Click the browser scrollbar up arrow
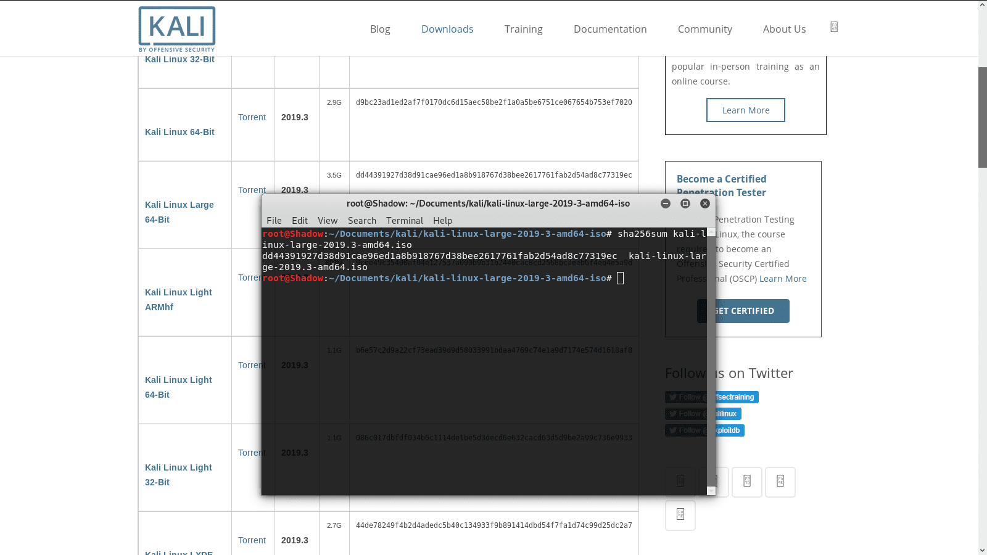The width and height of the screenshot is (987, 555). 983,4
